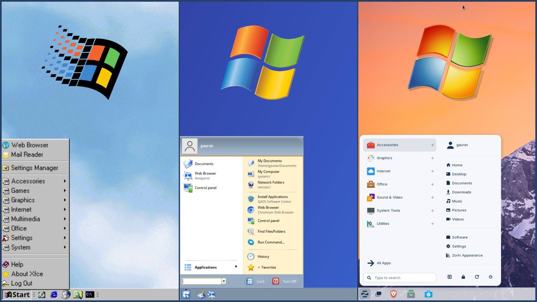Click the file search icon in quick launch
Viewport: 537px width, 302px height.
pos(78,294)
